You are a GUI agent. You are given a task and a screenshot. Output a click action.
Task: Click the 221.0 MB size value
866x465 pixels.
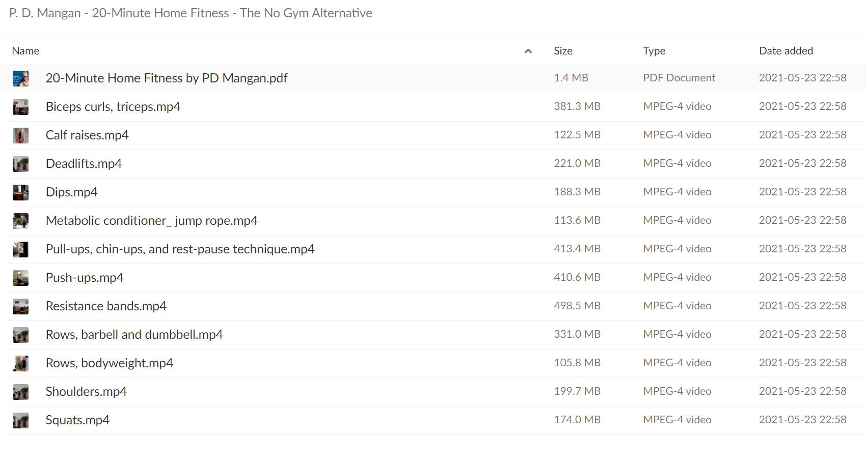tap(577, 163)
